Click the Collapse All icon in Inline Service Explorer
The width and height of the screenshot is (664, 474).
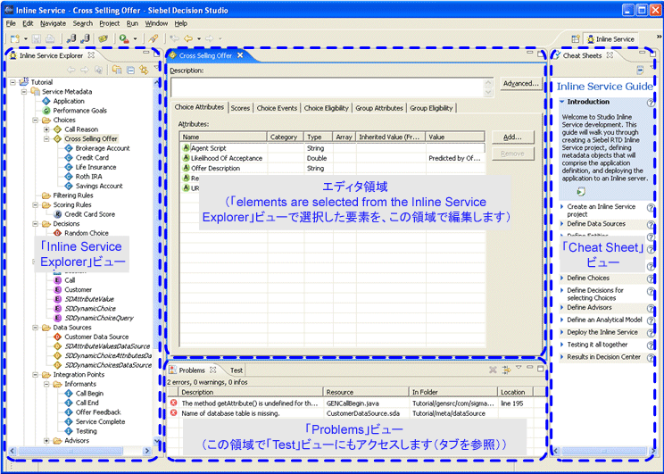point(131,70)
